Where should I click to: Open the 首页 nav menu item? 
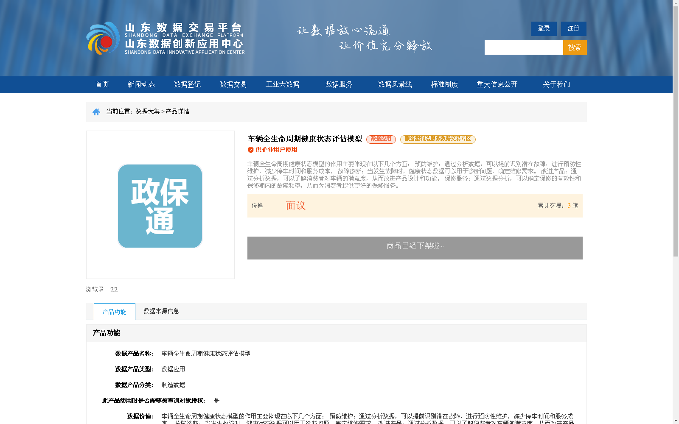[x=102, y=84]
